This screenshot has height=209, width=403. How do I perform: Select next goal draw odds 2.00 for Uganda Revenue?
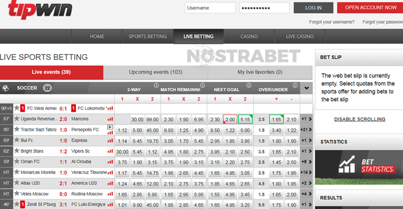click(230, 120)
